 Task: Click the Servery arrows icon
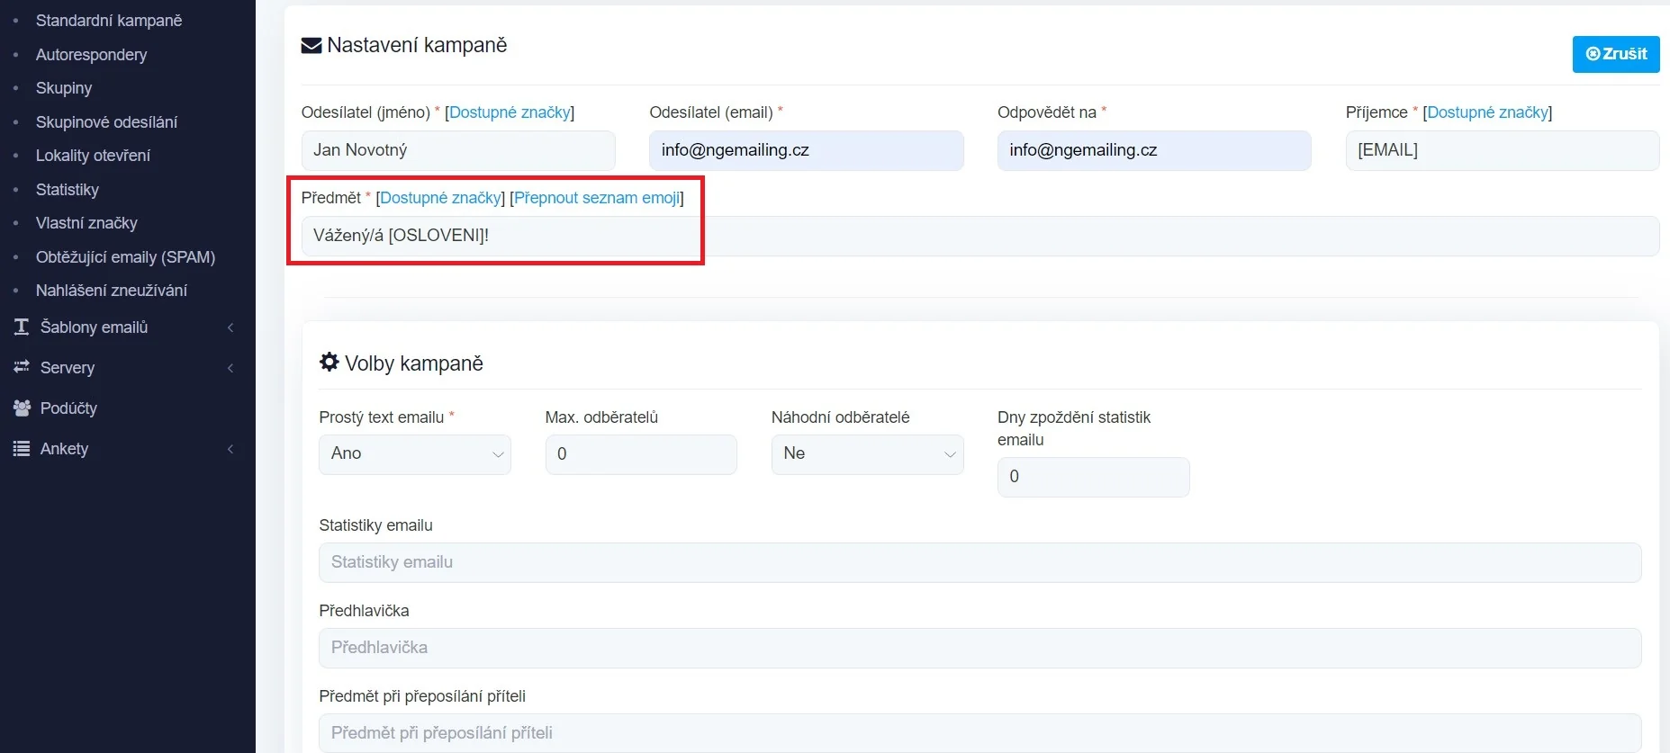click(22, 367)
